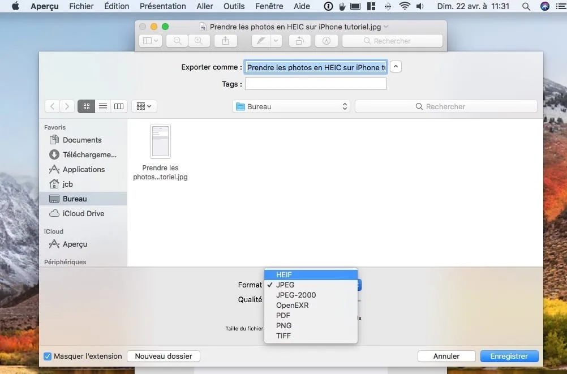
Task: Switch to list view in the file browser
Action: 102,106
